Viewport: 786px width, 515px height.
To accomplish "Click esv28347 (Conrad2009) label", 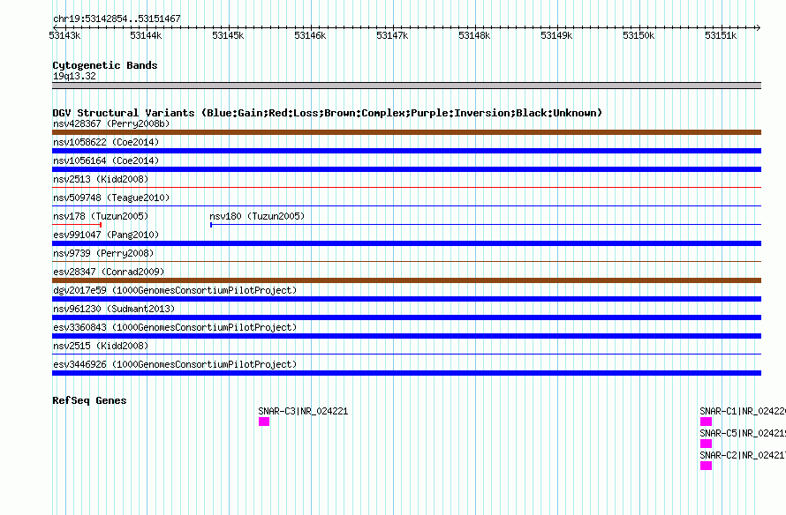I will [x=109, y=272].
